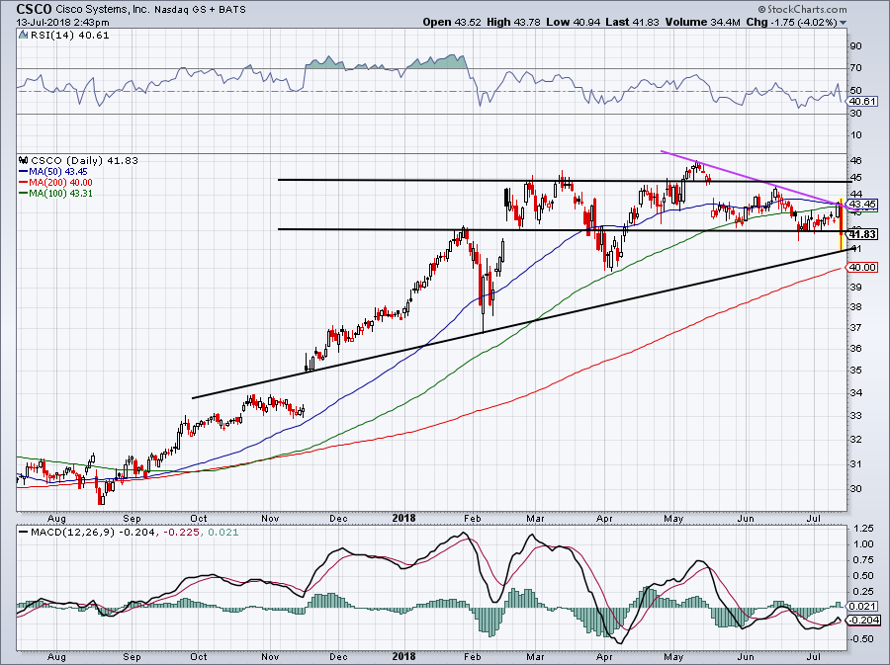
Task: Click the Volume 34.4M value
Action: [703, 23]
